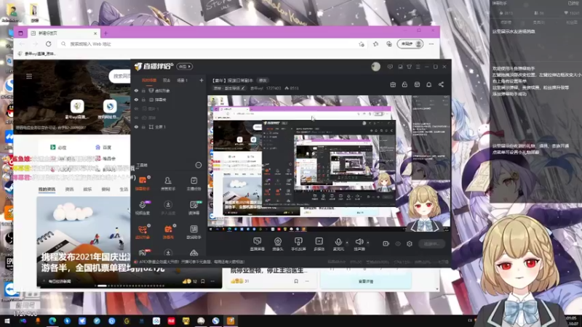The image size is (582, 327).
Task: Open microphone volume arrow menu
Action: pos(347,243)
